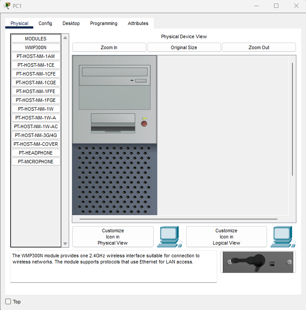
Task: Enable the Top checkbox
Action: [8, 302]
